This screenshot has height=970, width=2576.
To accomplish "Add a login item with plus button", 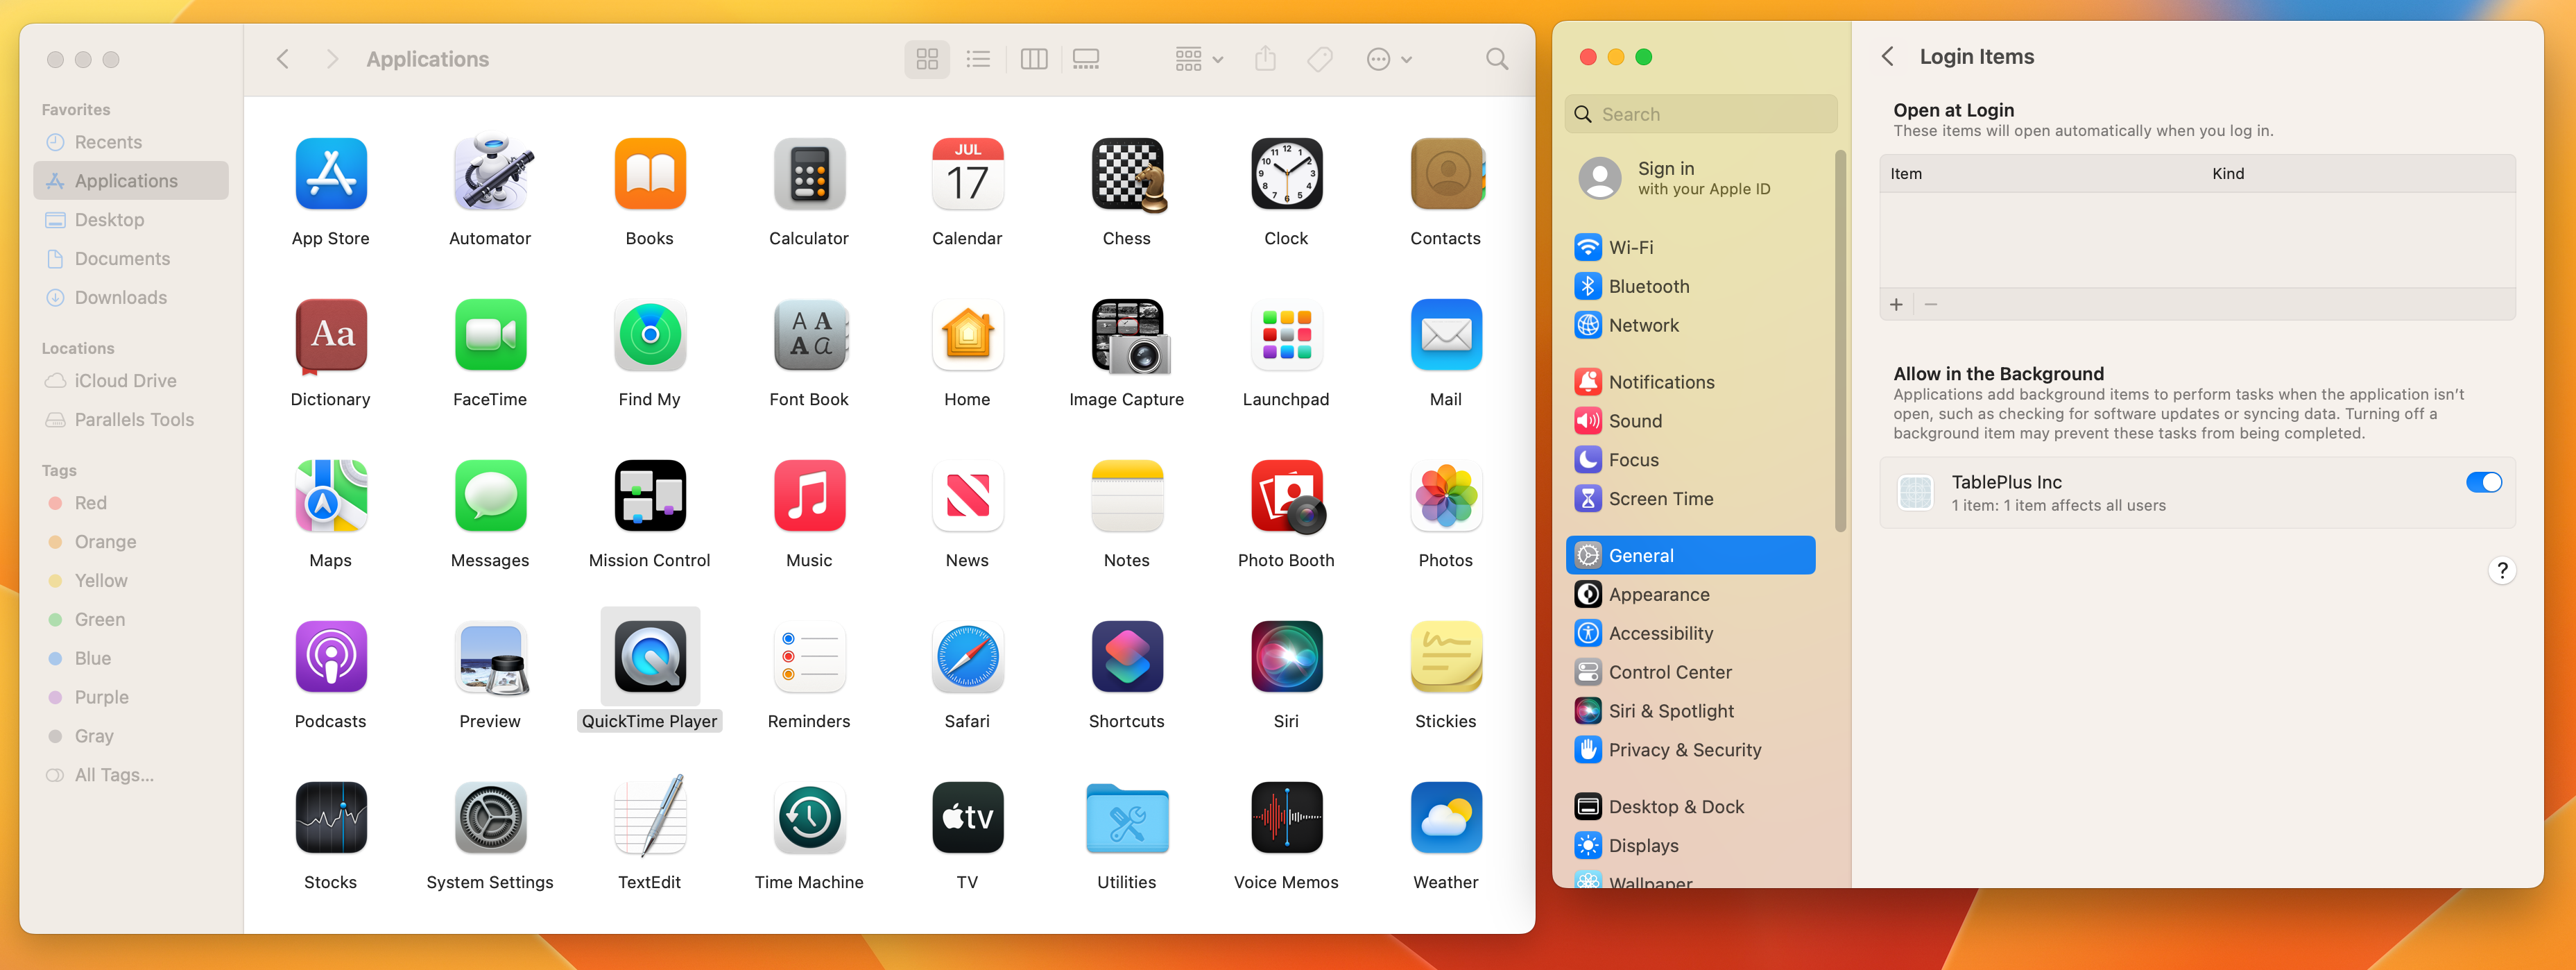I will point(1896,304).
